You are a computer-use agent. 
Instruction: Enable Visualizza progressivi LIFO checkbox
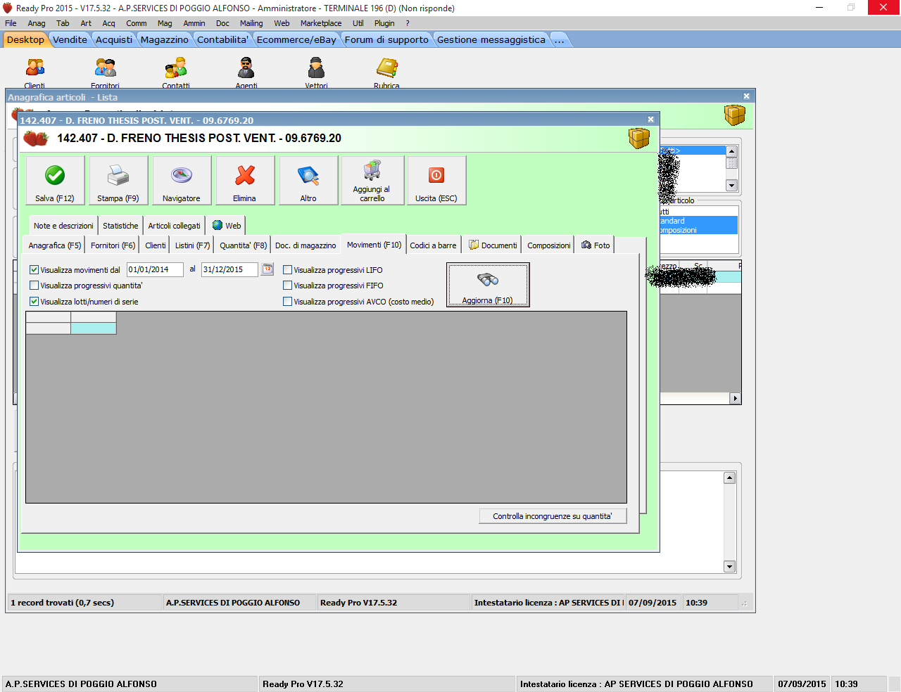click(287, 270)
